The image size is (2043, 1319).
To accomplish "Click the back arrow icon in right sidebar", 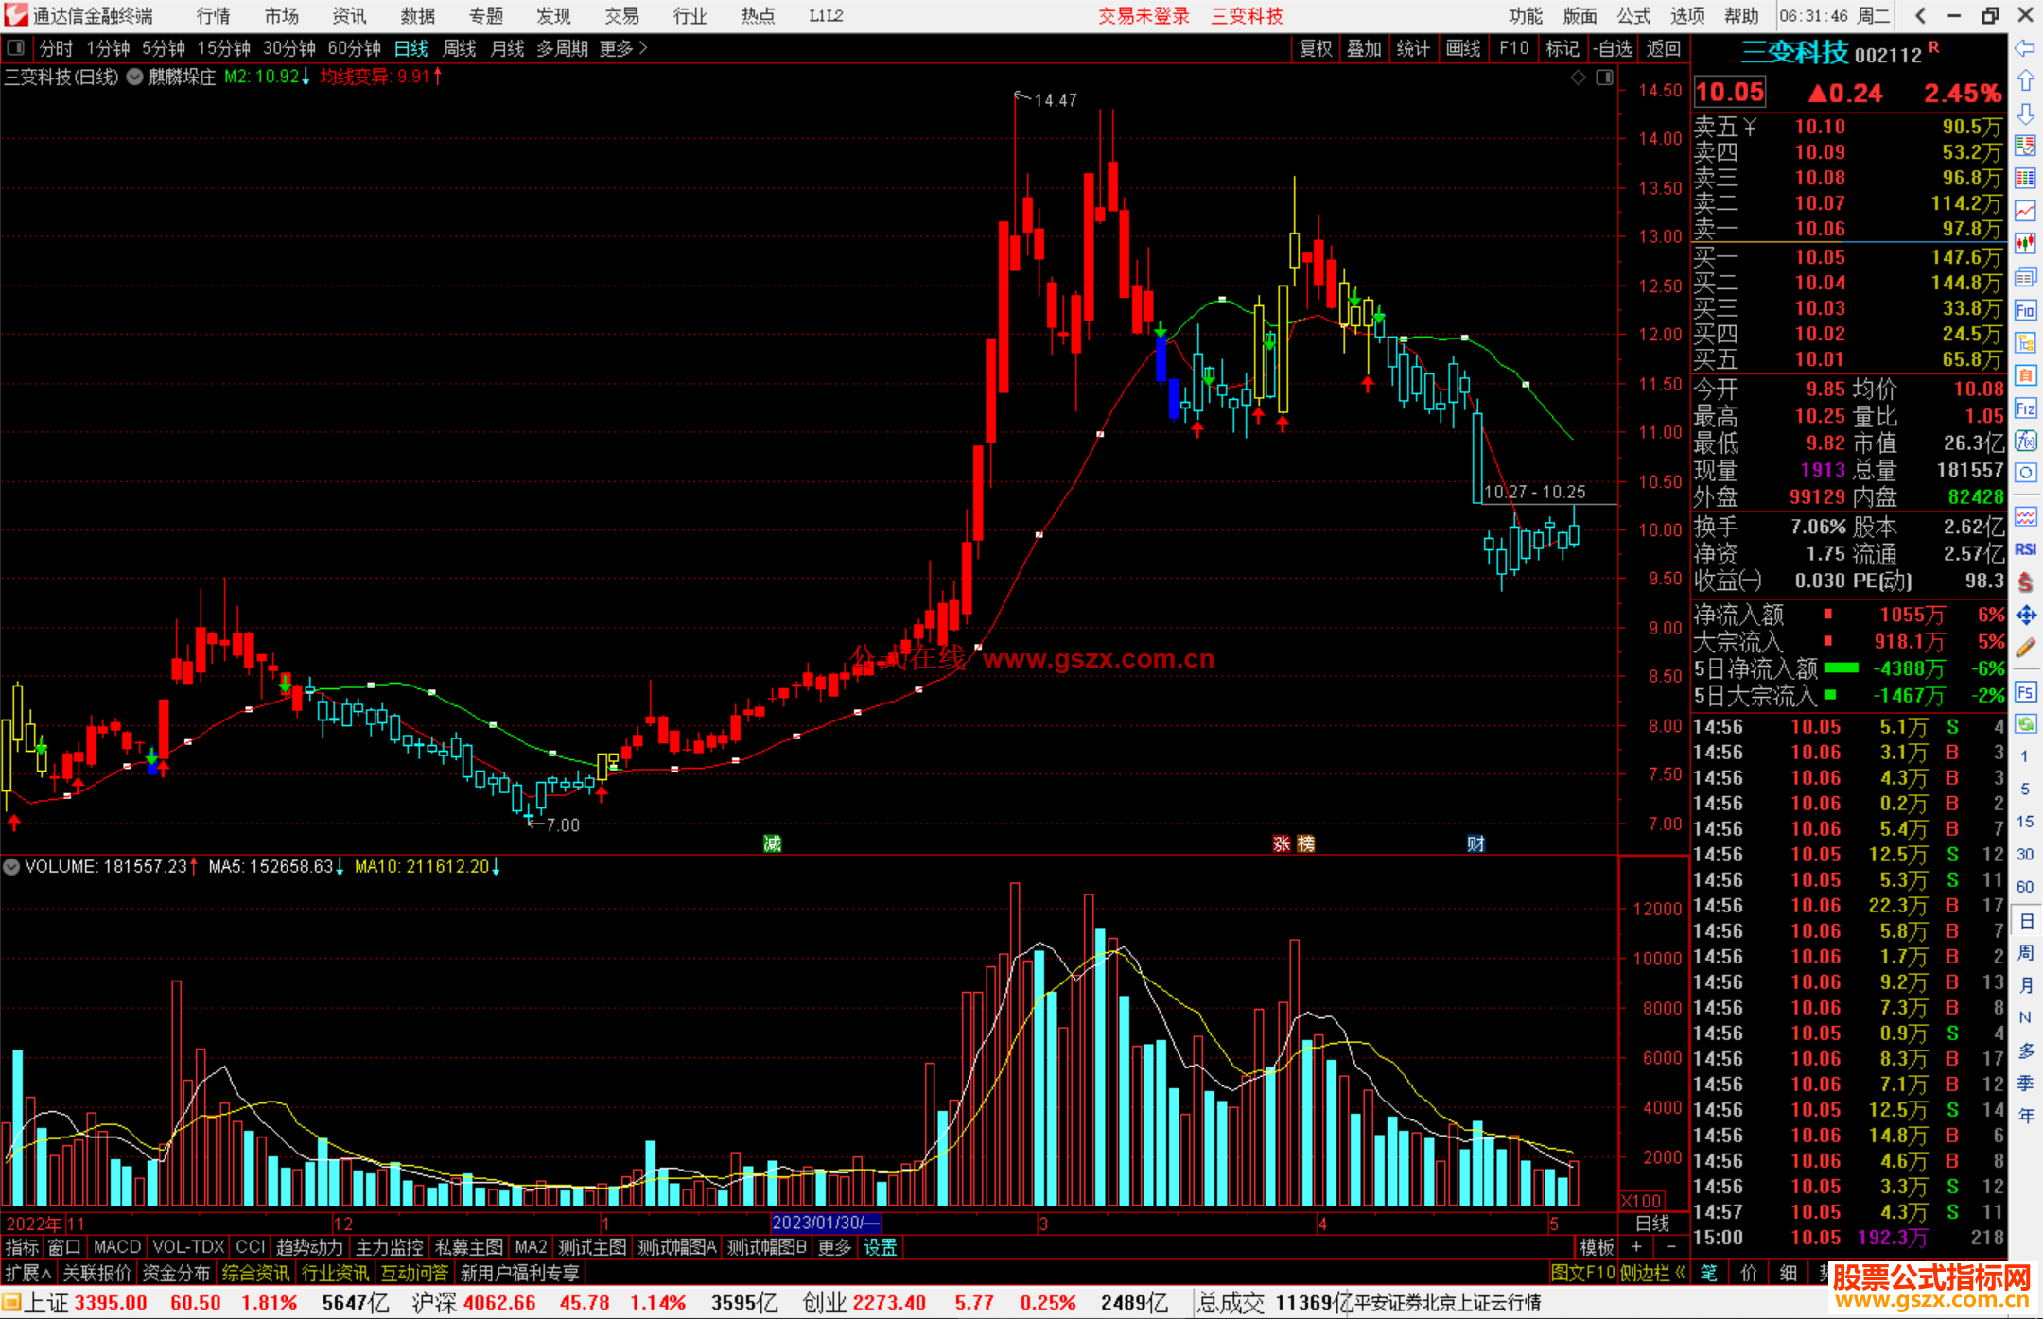I will tap(2025, 48).
